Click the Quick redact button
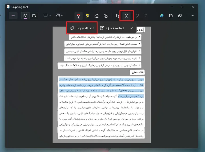This screenshot has height=152, width=205. click(x=112, y=28)
